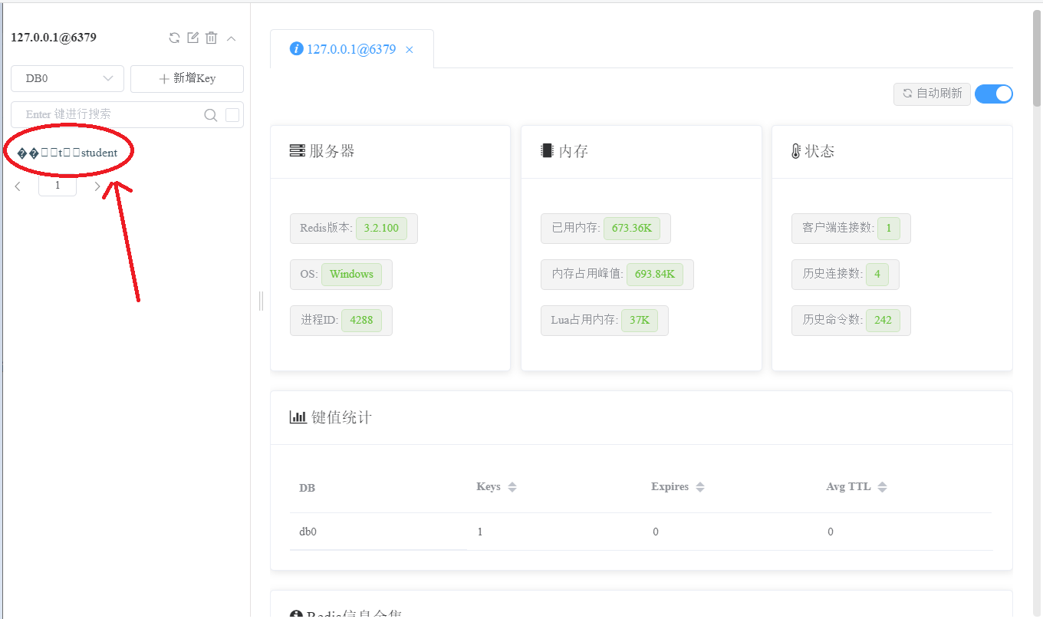Viewport: 1043px width, 619px height.
Task: Enable the checkbox next to key search field
Action: (232, 115)
